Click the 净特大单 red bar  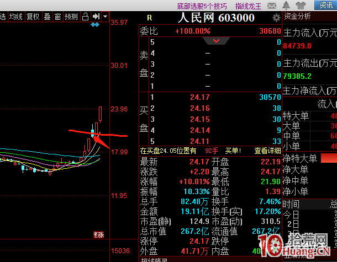point(329,158)
